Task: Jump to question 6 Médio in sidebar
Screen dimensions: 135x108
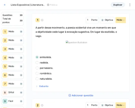Action: 12,75
